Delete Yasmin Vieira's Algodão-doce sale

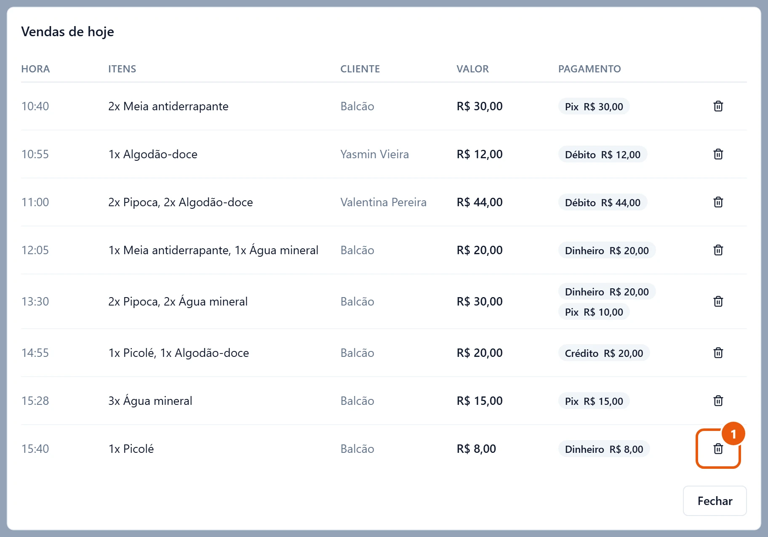pos(718,154)
